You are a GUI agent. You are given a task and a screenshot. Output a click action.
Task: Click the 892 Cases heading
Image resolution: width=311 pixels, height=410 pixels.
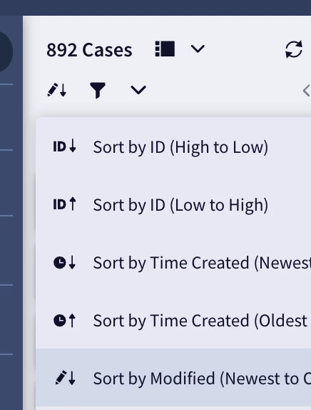click(x=89, y=50)
